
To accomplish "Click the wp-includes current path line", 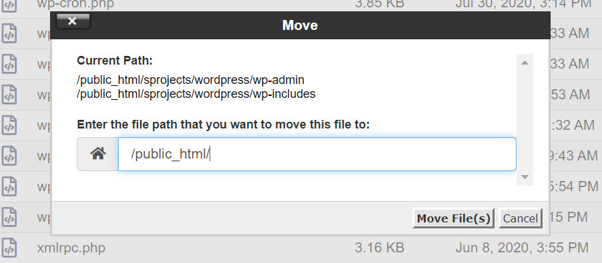I will [x=196, y=94].
